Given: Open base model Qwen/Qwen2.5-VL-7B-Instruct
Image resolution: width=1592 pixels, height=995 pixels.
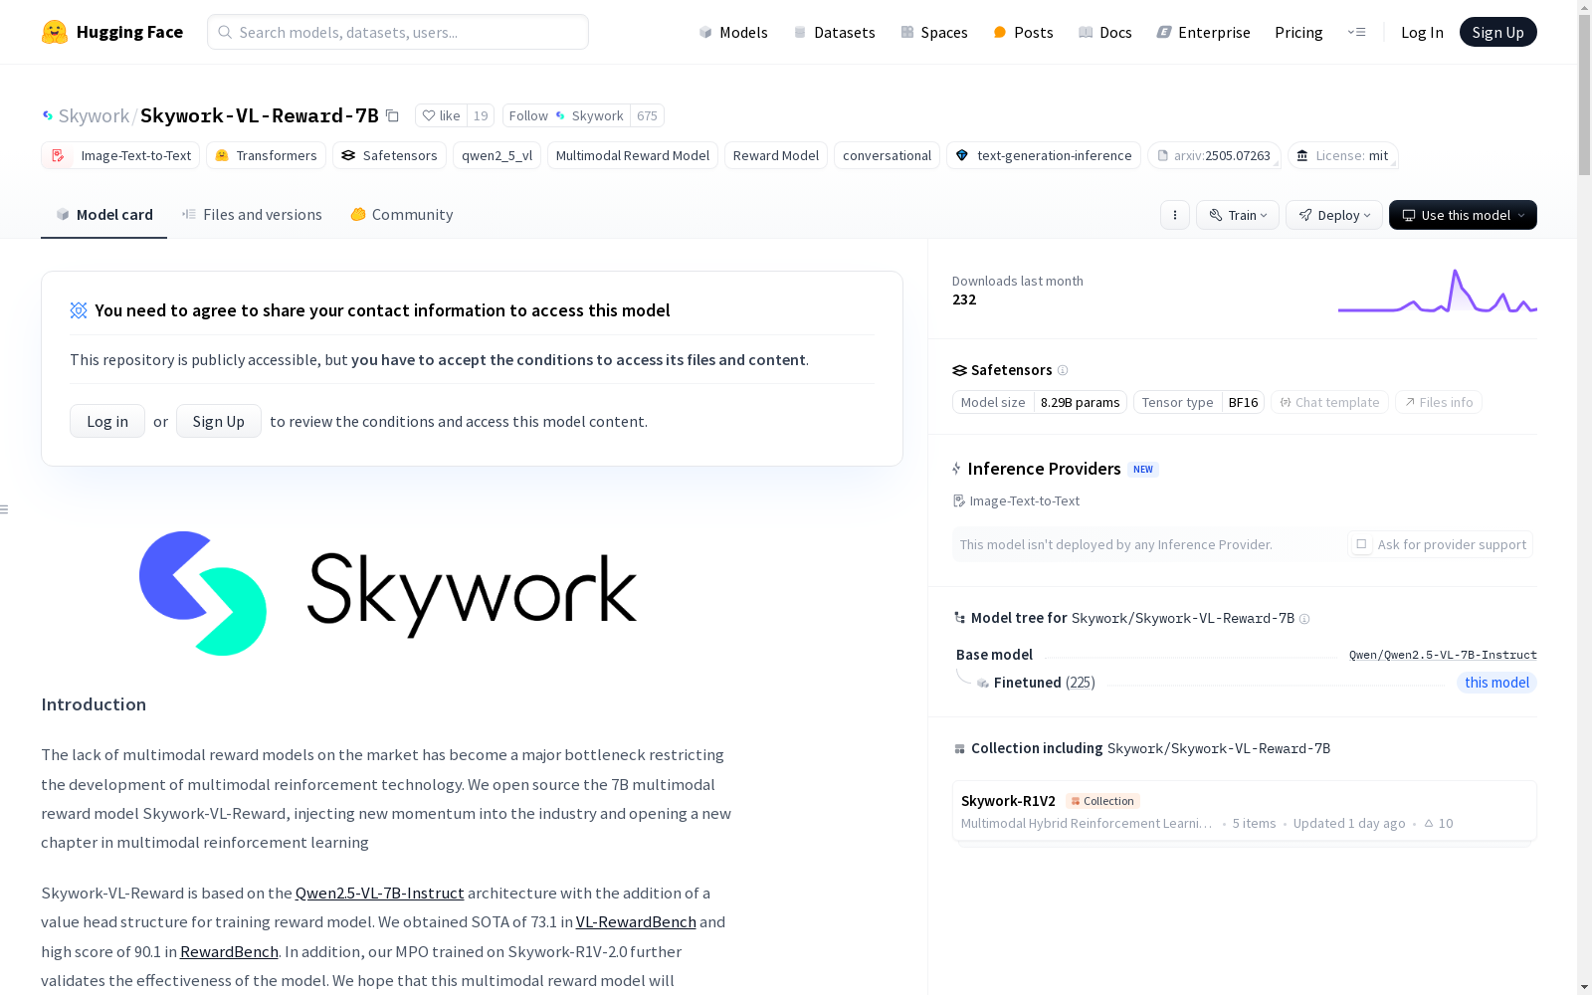Looking at the screenshot, I should [x=1443, y=655].
